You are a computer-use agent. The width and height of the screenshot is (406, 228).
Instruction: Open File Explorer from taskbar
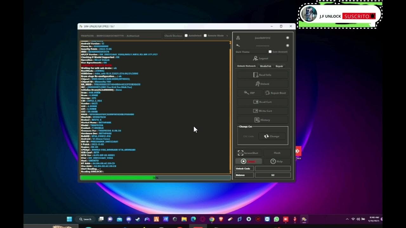point(184,219)
